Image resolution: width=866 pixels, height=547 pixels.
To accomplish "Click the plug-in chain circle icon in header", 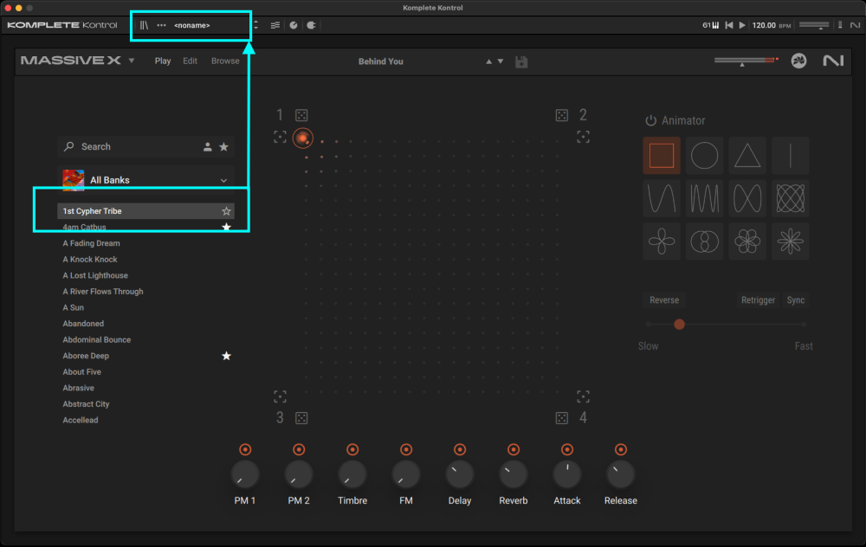I will pyautogui.click(x=294, y=25).
